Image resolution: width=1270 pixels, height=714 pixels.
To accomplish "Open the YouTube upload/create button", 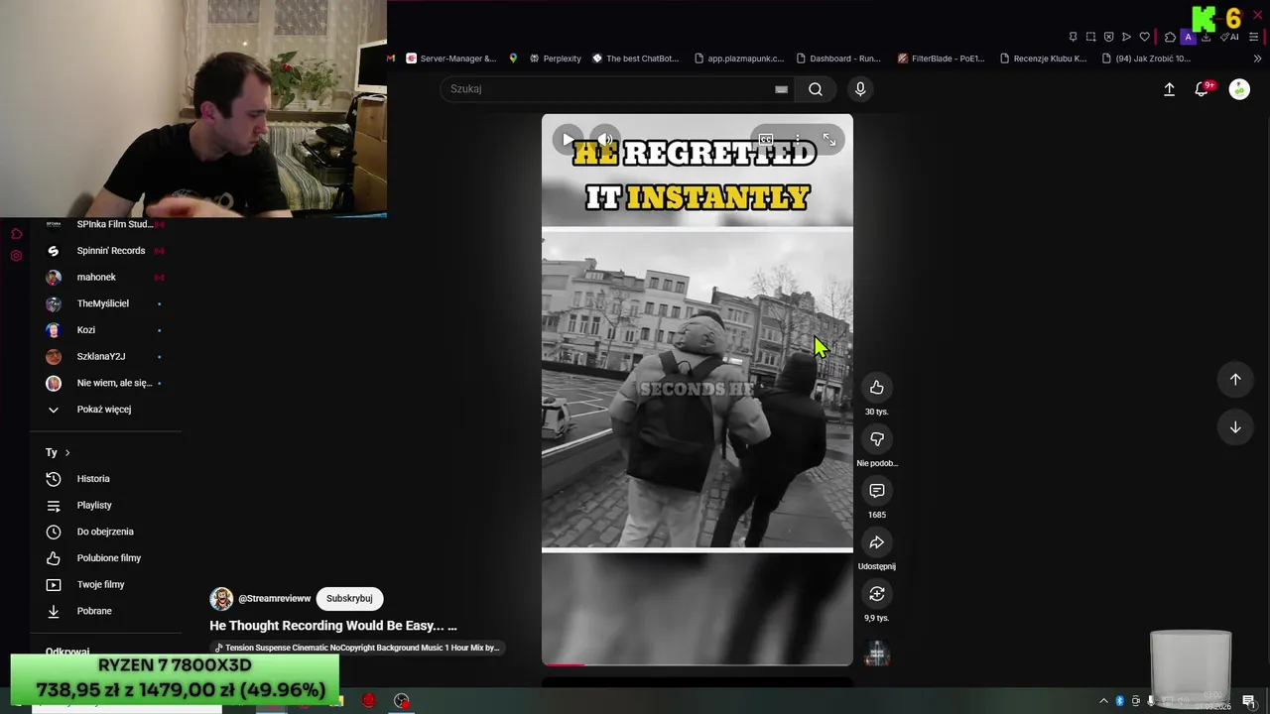I will click(1169, 89).
